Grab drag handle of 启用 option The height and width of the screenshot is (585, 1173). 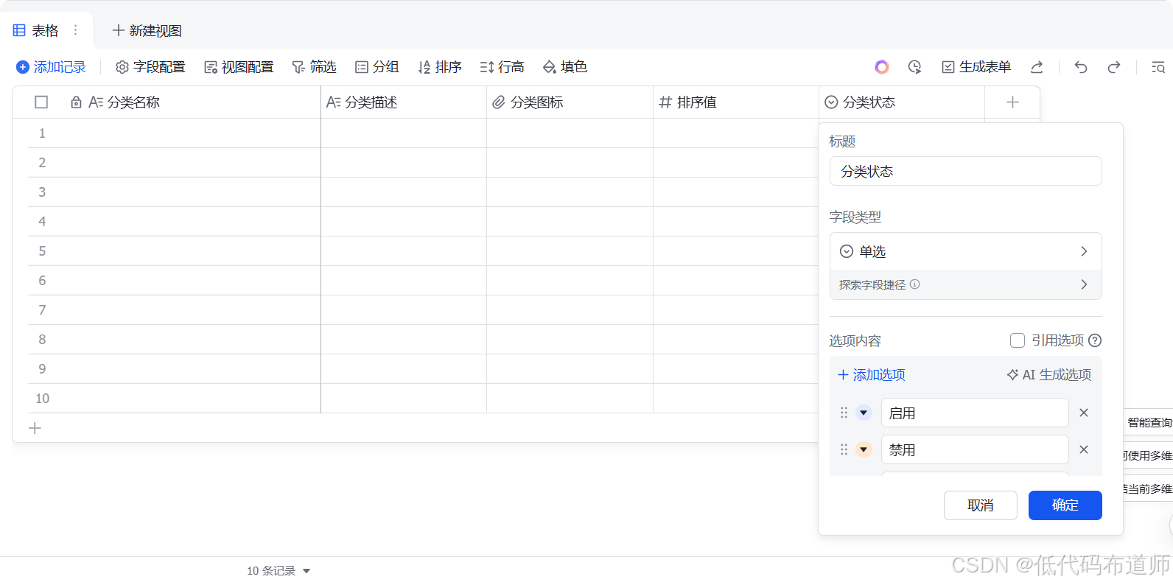pyautogui.click(x=844, y=413)
